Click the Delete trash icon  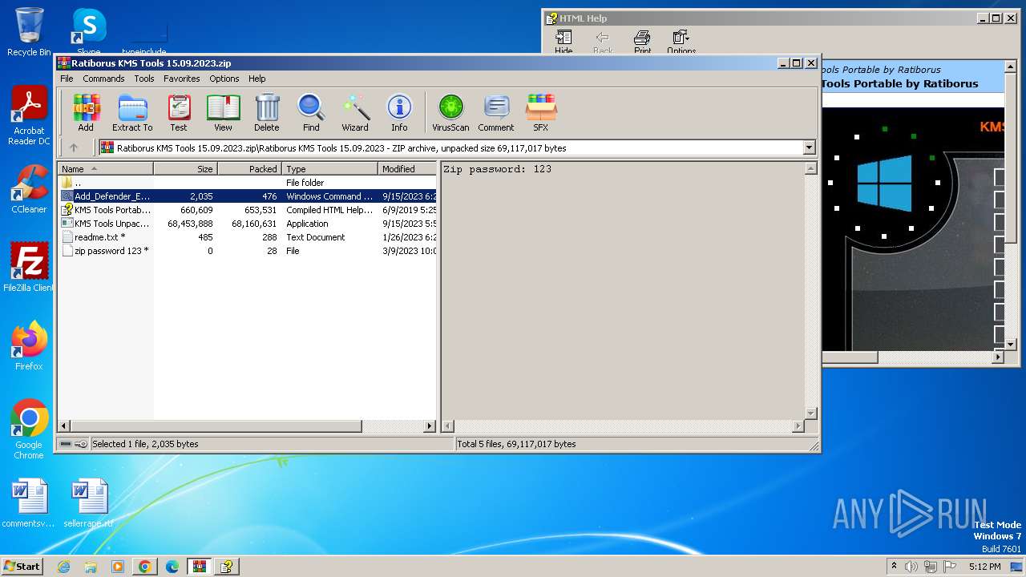(267, 112)
